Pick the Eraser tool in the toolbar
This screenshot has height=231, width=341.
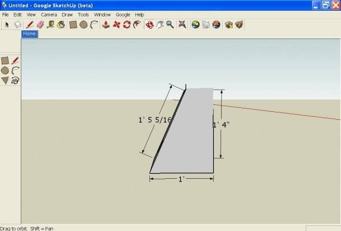[40, 25]
